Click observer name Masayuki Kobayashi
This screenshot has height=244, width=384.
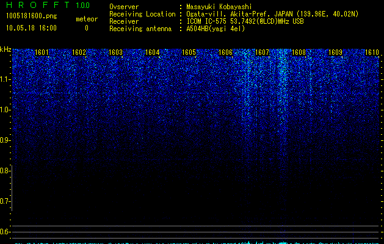[219, 7]
